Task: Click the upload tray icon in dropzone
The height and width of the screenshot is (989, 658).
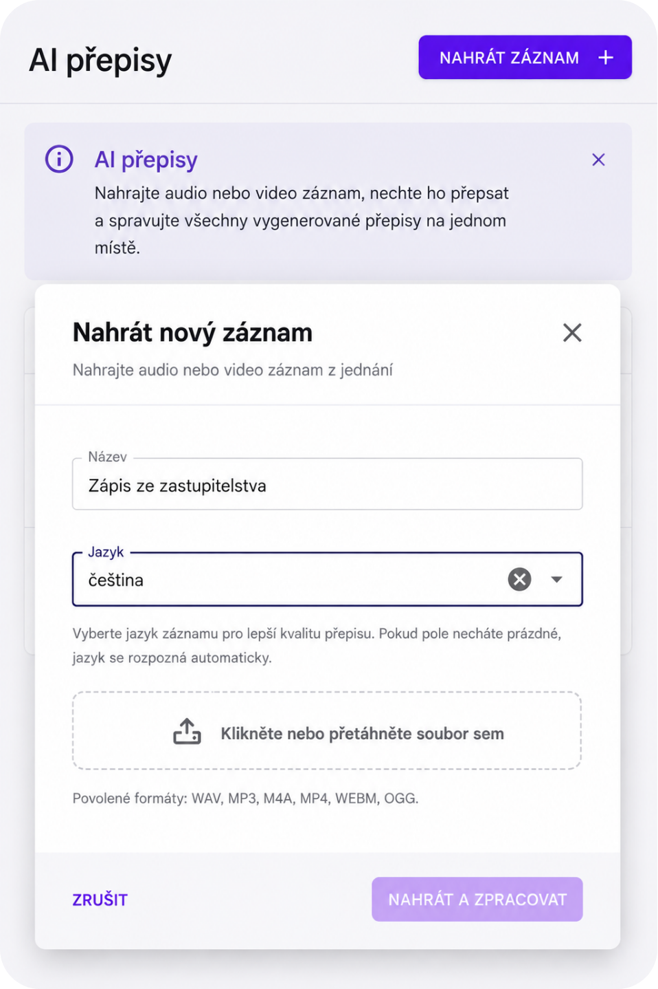Action: [x=187, y=732]
